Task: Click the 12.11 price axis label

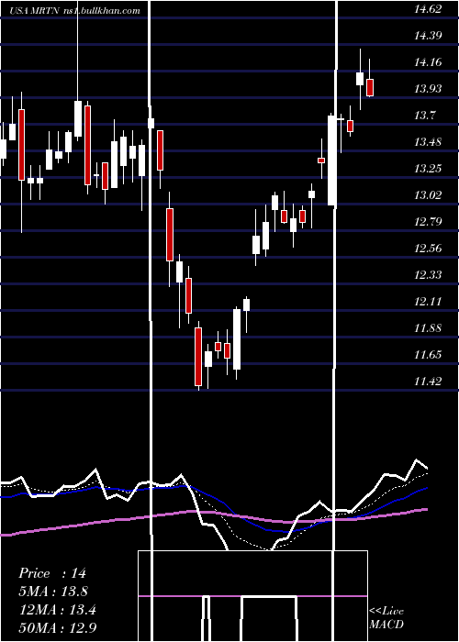Action: click(428, 302)
